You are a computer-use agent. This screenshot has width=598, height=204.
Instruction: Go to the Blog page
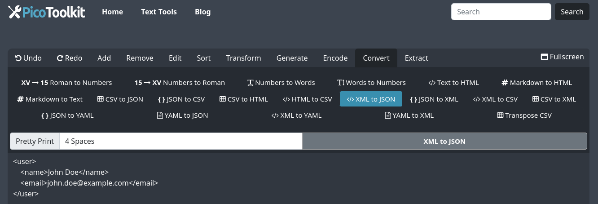pyautogui.click(x=202, y=12)
